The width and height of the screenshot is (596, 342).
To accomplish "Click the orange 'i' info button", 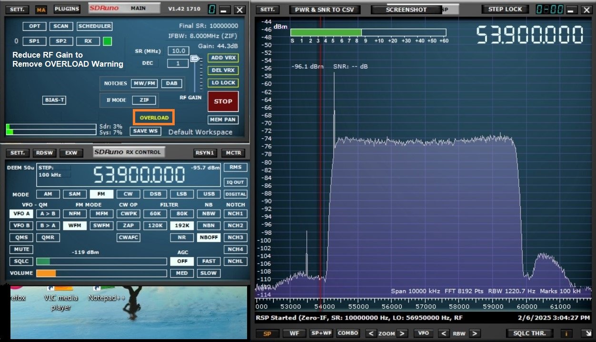I will coord(566,333).
